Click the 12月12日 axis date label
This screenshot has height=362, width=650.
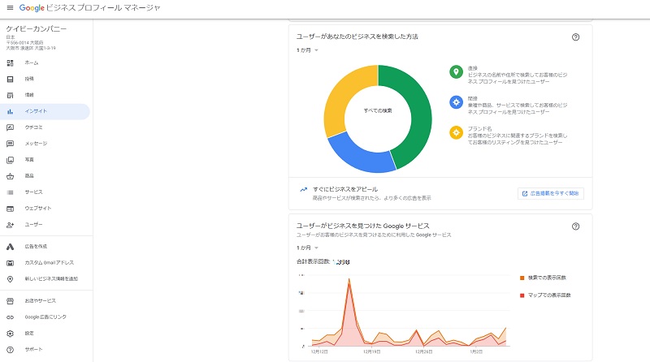click(319, 351)
